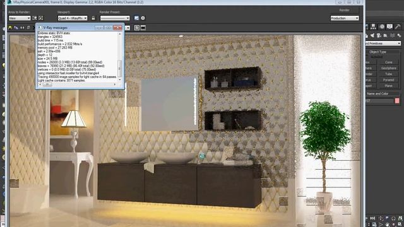This screenshot has width=404, height=227.
Task: Select the 'memory pool = 27.263 MB' line
Action: 55,48
